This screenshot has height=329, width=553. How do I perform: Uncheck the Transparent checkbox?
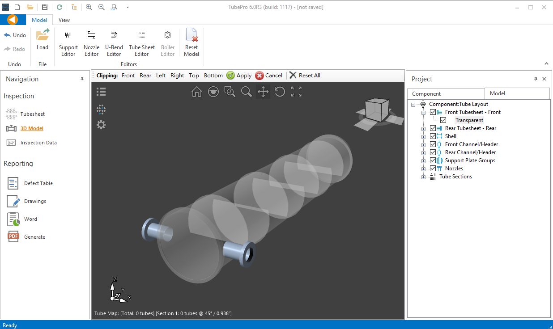pyautogui.click(x=443, y=120)
